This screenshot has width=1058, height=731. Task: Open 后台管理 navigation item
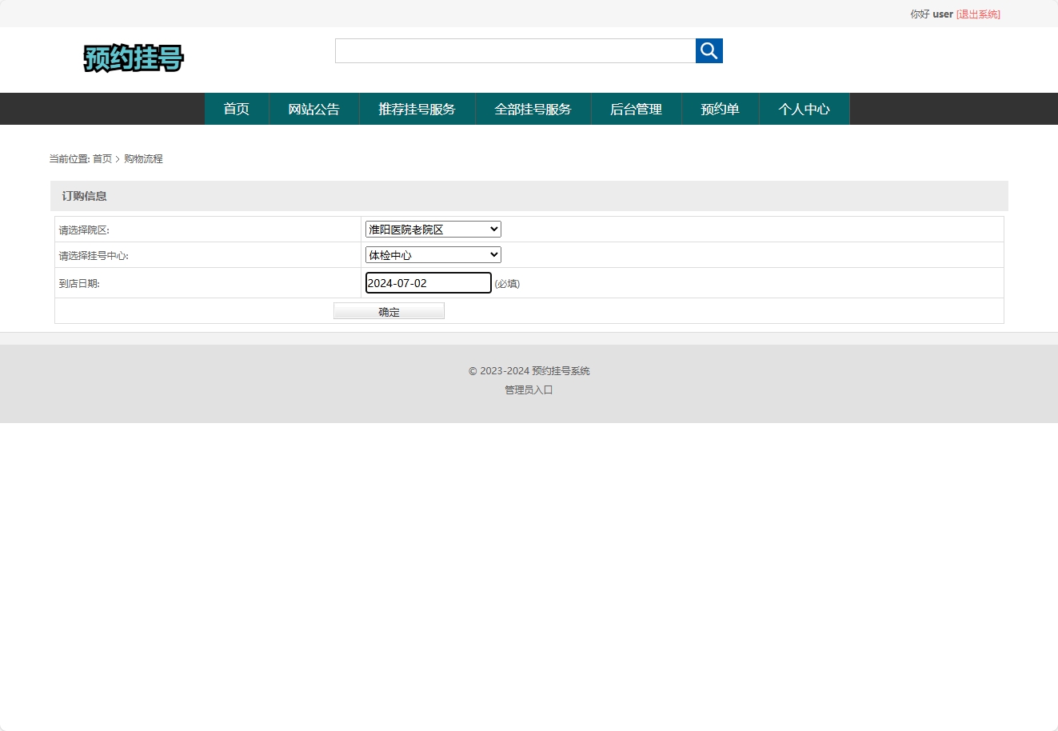[x=637, y=109]
